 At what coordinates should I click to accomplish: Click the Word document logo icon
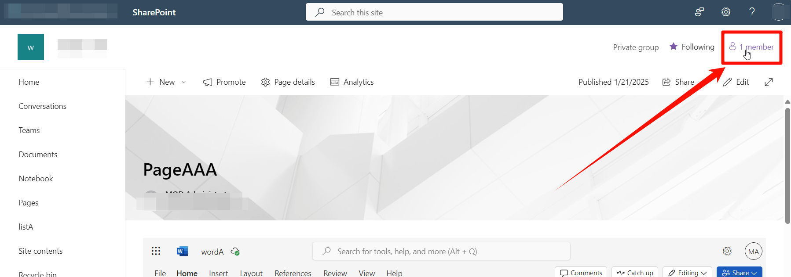[x=182, y=251]
